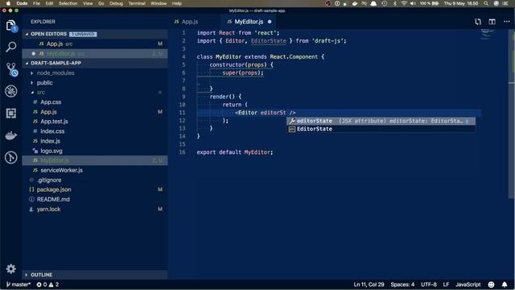Change indentation via Spaces: 4

(x=402, y=284)
